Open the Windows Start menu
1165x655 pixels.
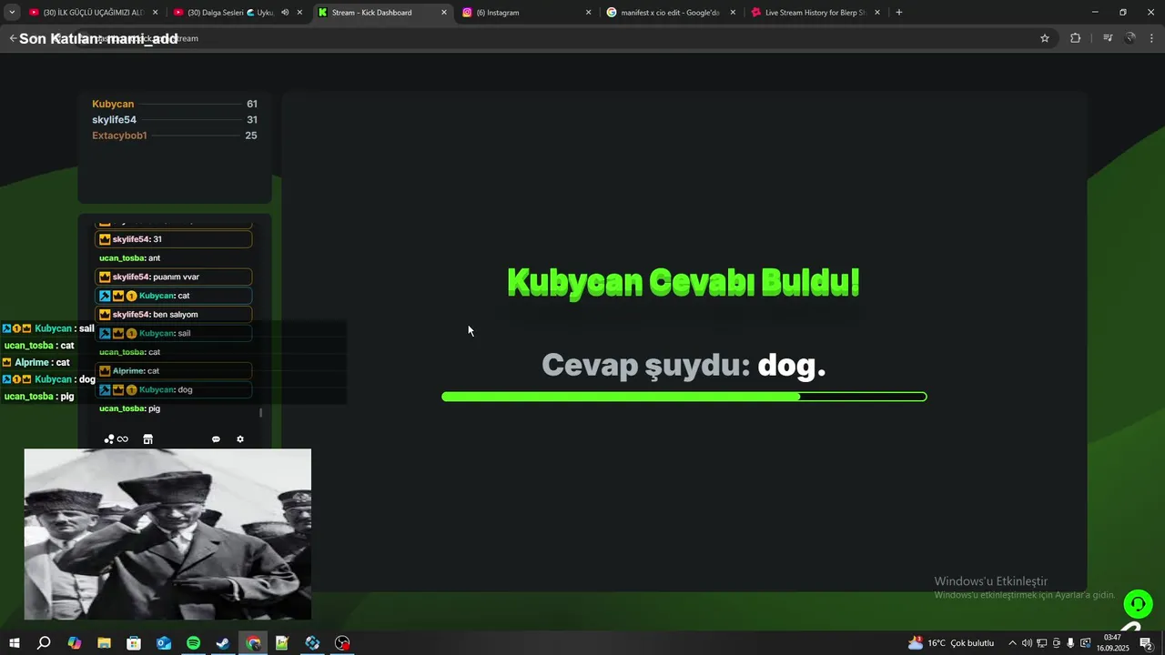coord(15,643)
